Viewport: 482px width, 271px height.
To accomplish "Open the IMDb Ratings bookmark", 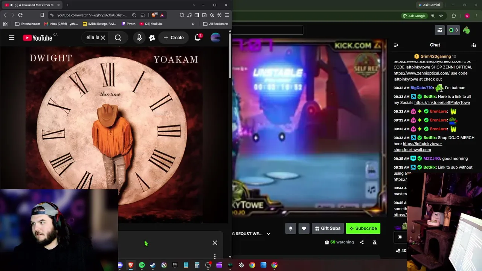I will (x=99, y=24).
